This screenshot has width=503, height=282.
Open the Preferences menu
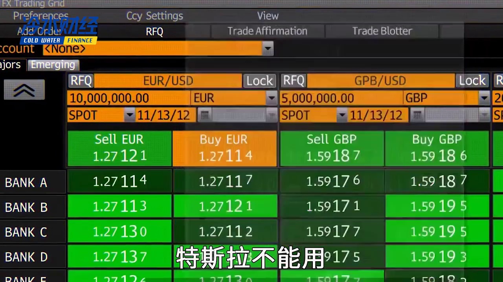[x=41, y=16]
